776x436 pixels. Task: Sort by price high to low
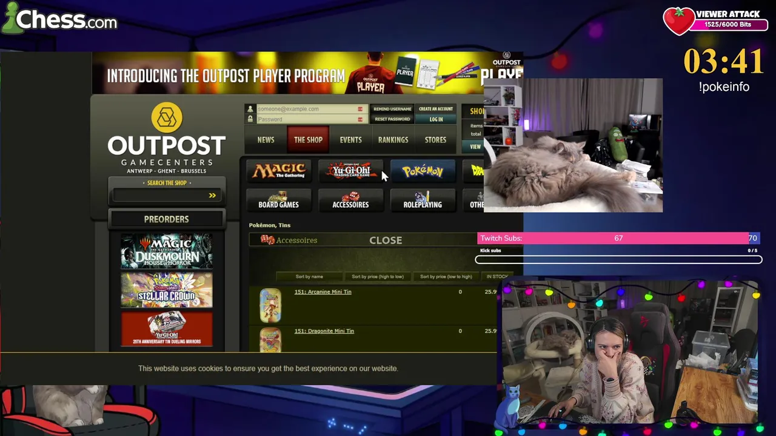point(378,277)
